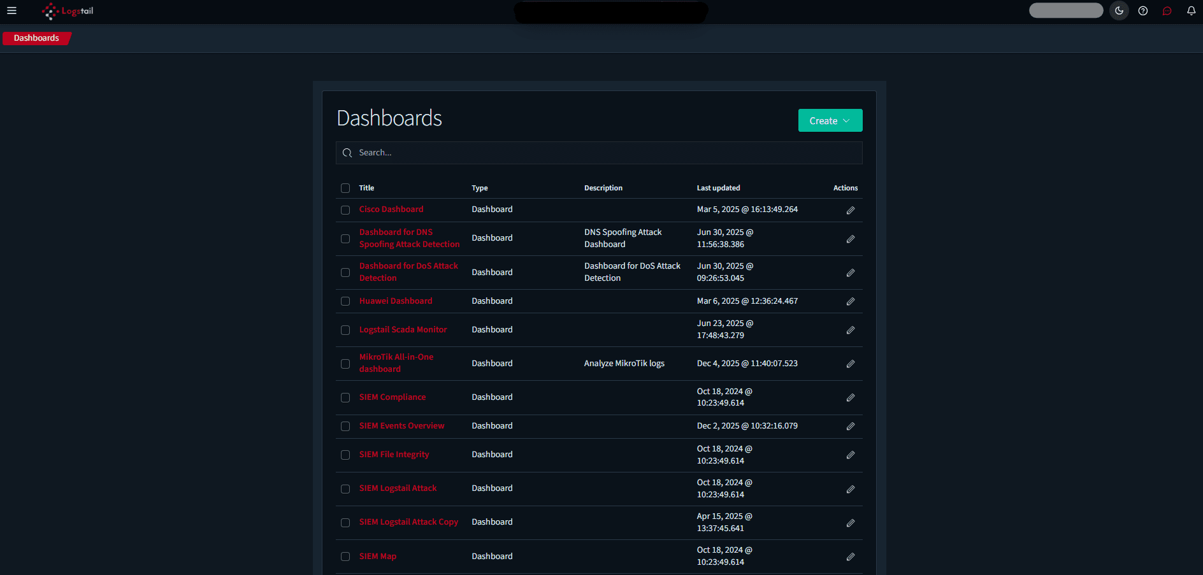Open the SIEM File Integrity link
Image resolution: width=1203 pixels, height=575 pixels.
coord(394,455)
